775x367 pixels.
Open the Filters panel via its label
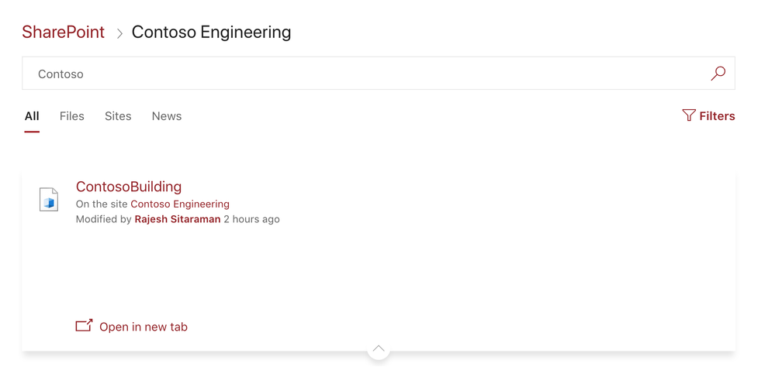pyautogui.click(x=717, y=116)
